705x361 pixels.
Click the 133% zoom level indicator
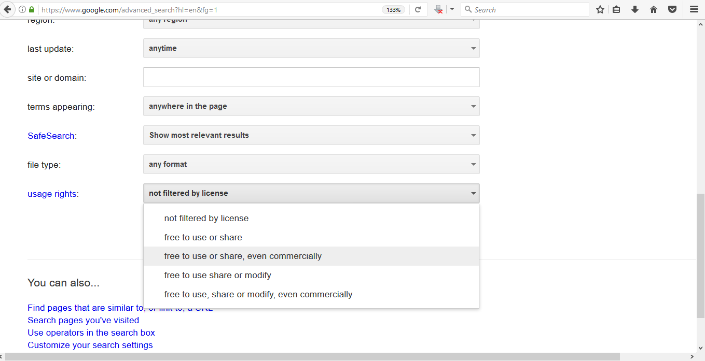click(394, 9)
